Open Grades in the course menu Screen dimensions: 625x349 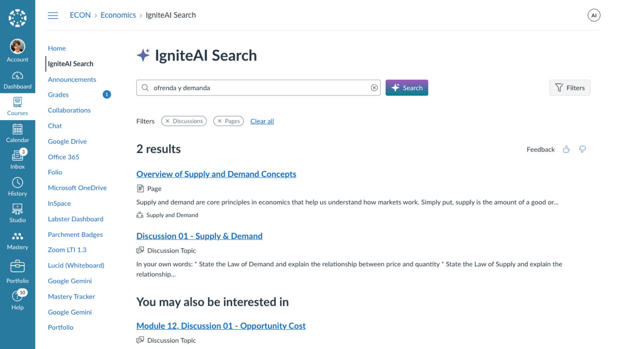coord(58,95)
